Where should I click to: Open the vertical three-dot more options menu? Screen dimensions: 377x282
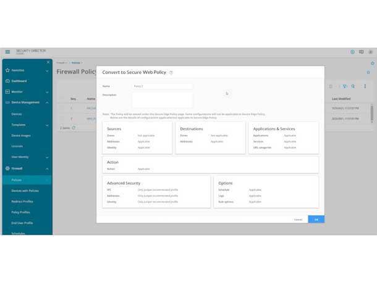[365, 86]
